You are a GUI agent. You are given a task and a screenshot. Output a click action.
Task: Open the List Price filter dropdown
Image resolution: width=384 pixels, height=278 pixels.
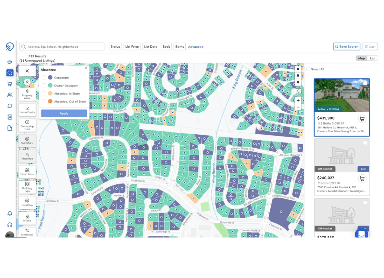pos(132,47)
